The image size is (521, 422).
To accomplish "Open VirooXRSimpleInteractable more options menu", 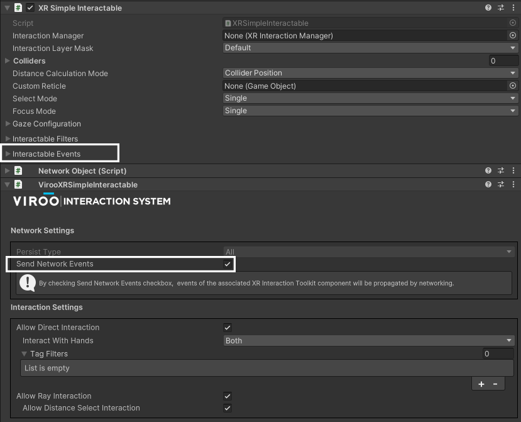I will 513,184.
